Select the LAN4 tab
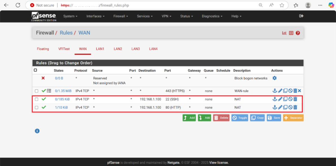 click(x=153, y=49)
